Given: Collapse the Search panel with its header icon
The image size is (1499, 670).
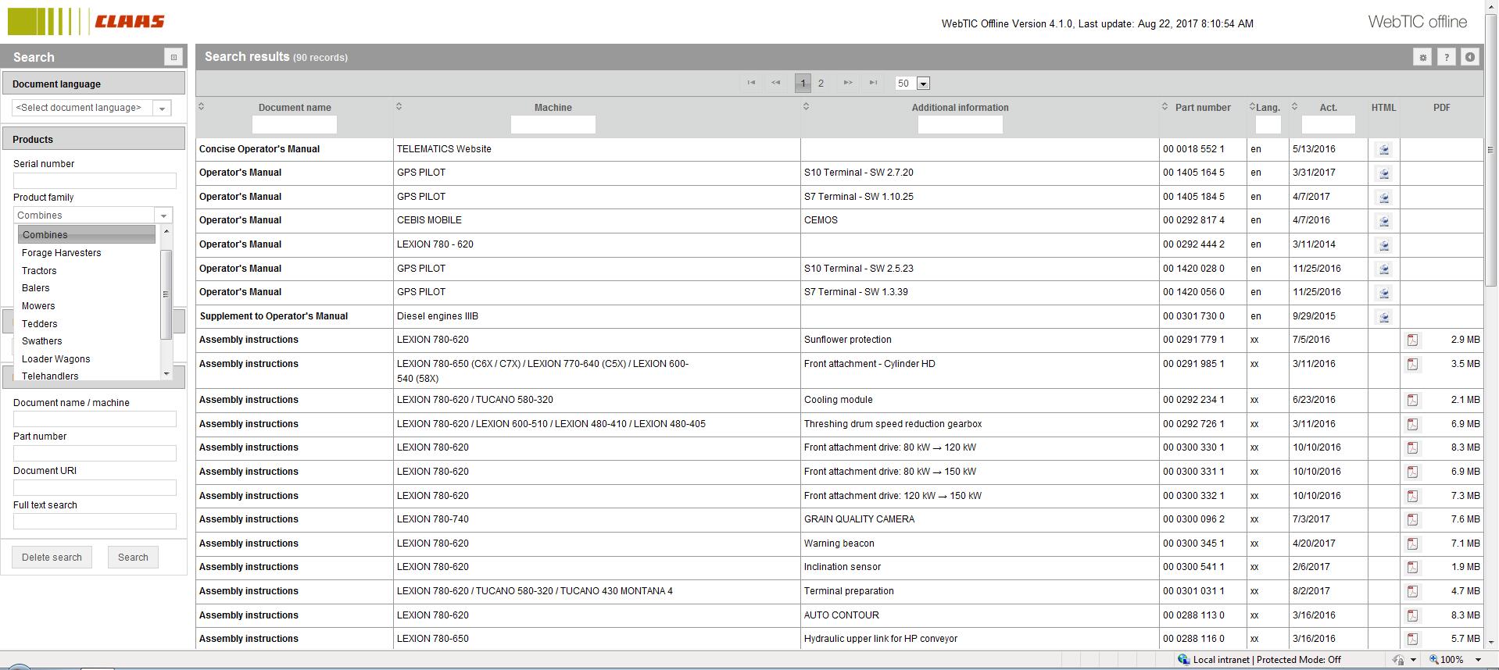Looking at the screenshot, I should [174, 57].
